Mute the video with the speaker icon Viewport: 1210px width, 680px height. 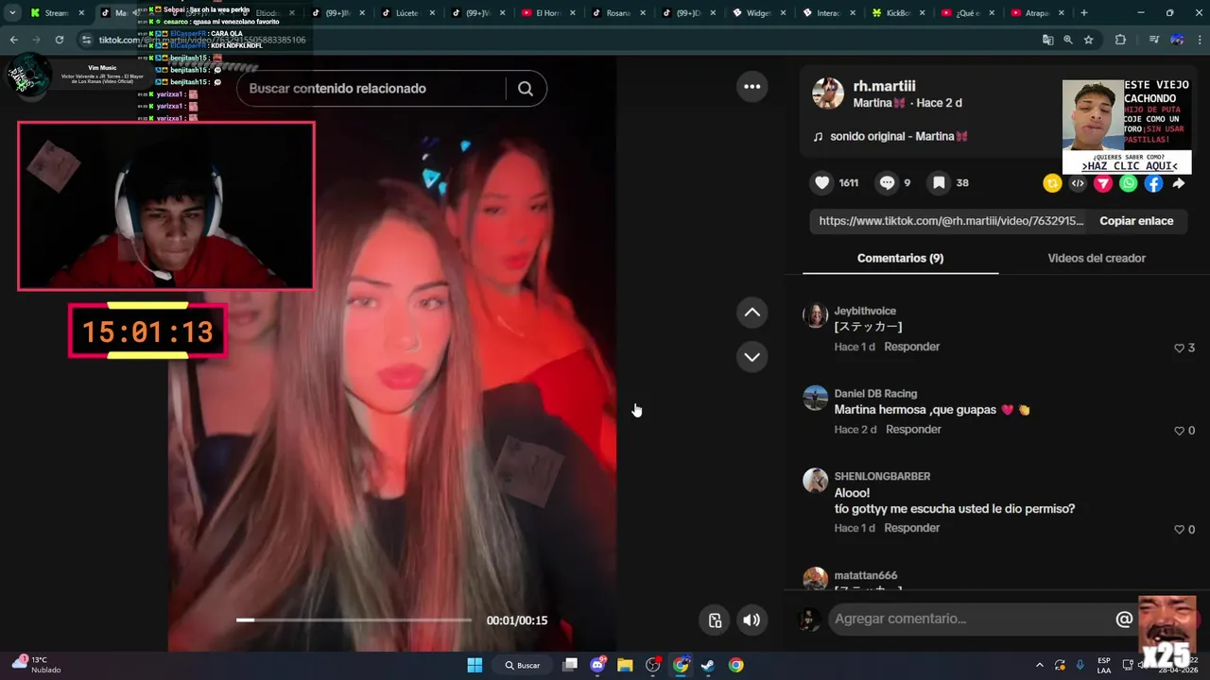click(x=752, y=620)
